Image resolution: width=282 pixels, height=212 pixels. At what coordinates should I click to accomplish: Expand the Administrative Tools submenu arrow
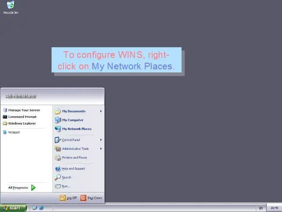[101, 149]
